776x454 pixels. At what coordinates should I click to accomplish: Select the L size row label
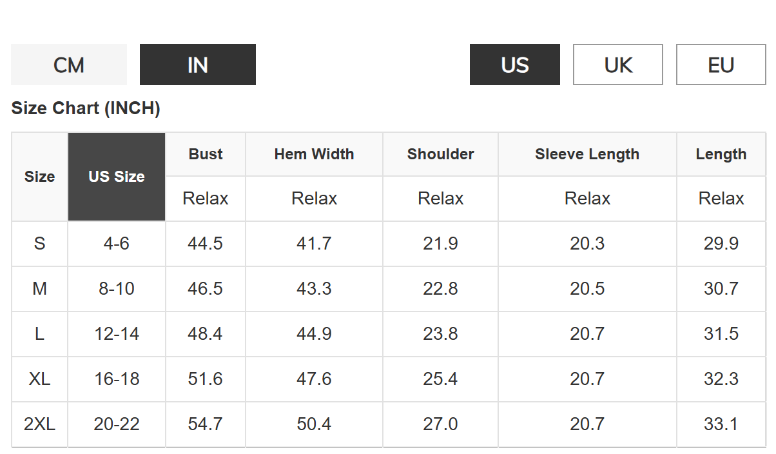click(39, 334)
